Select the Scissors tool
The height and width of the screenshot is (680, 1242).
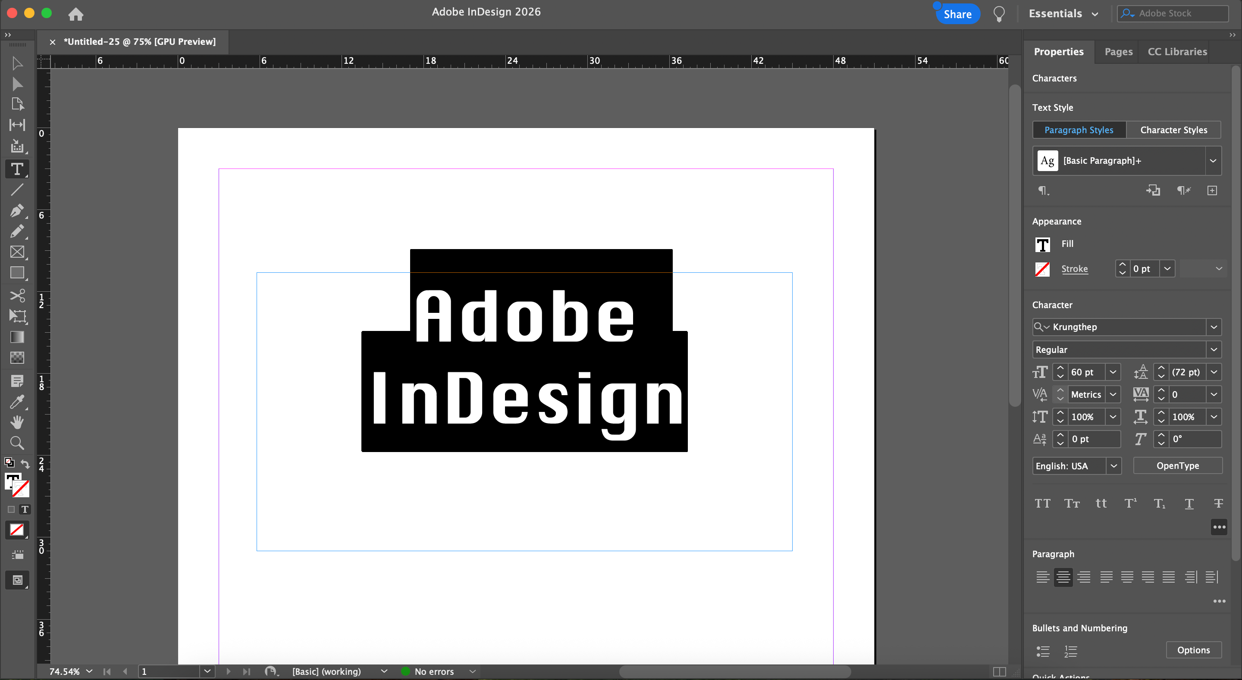(x=17, y=295)
